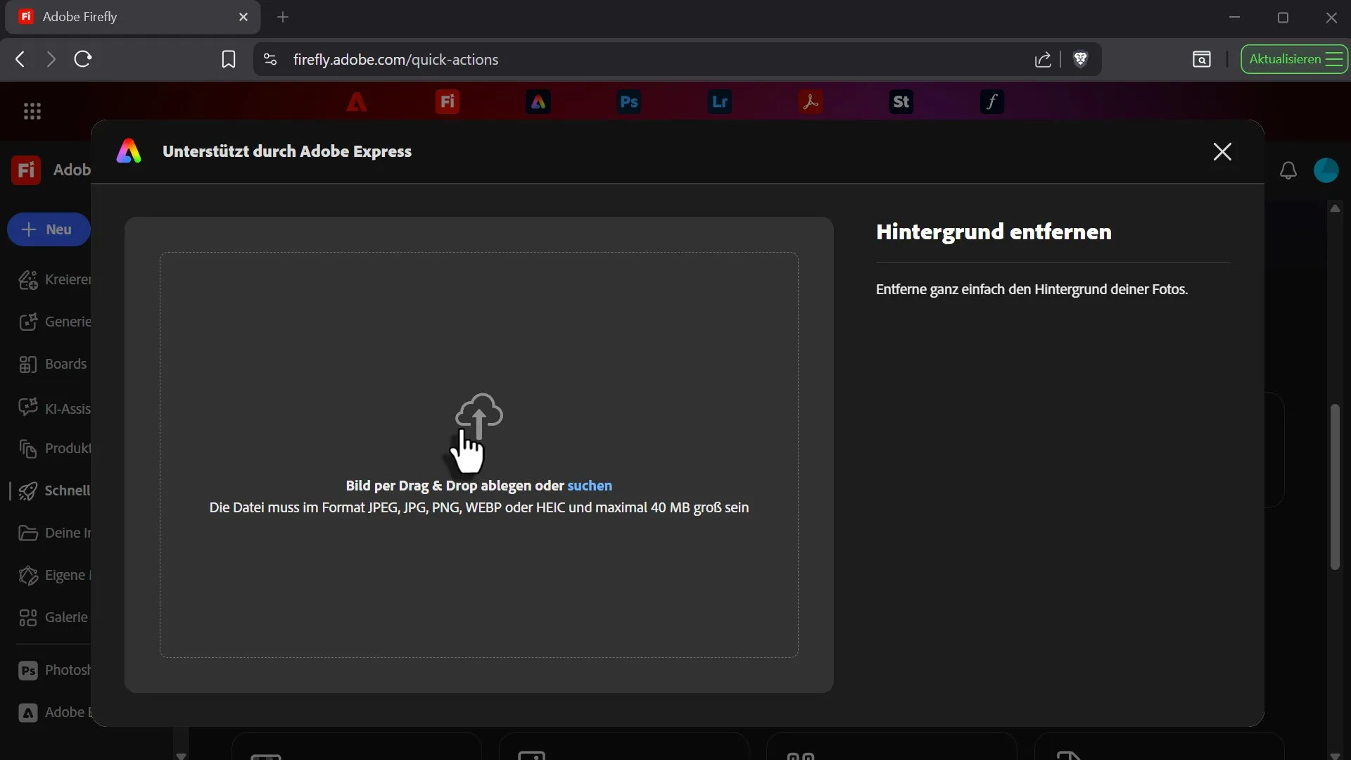Open Generieren in the sidebar

[55, 322]
